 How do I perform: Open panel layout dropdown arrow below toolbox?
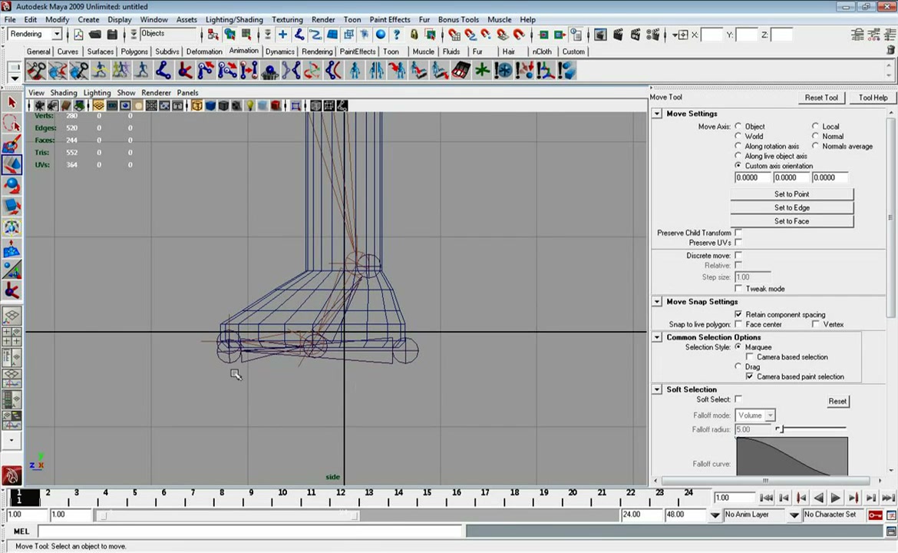point(12,441)
